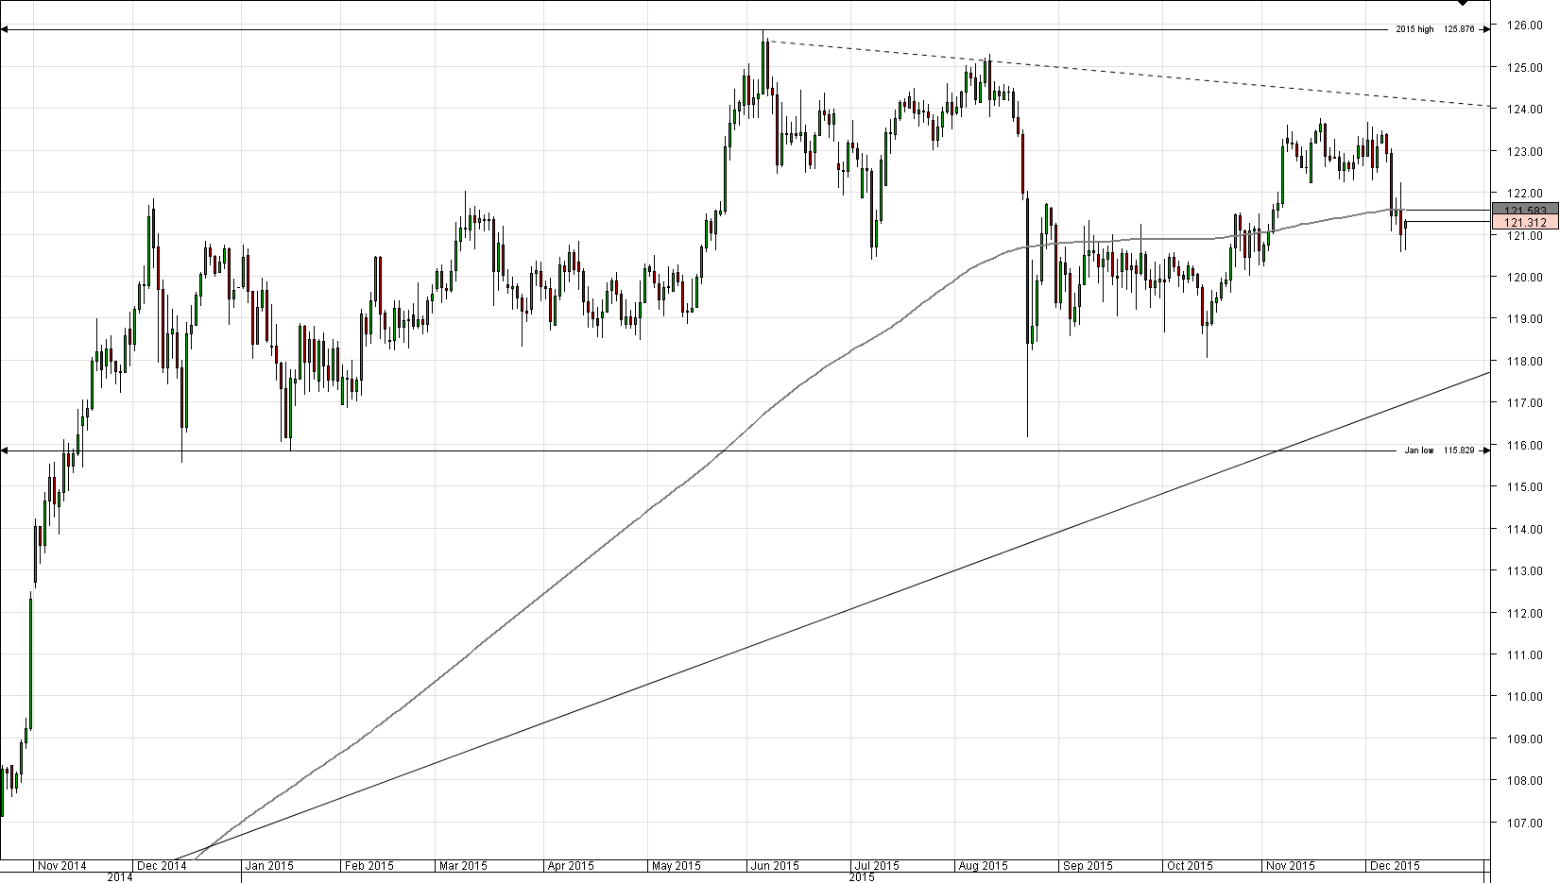Click the Feb 2015 date axis label
The image size is (1560, 883).
point(368,866)
